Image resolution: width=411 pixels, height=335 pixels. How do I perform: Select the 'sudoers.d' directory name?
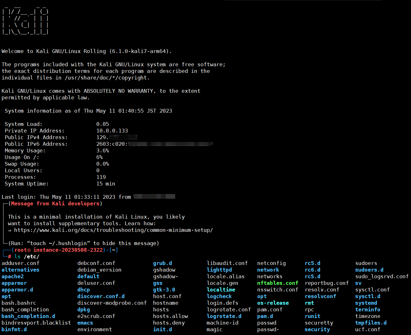click(x=369, y=270)
